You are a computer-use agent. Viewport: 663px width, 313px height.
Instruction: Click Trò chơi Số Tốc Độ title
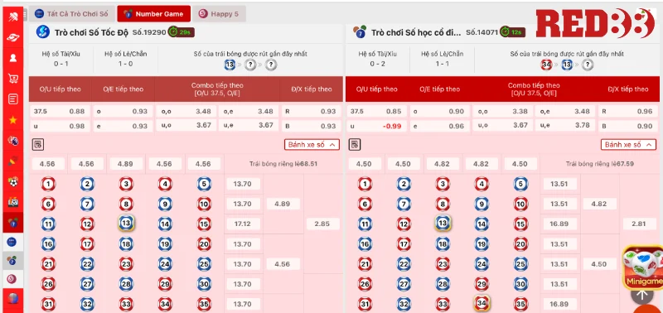click(92, 32)
